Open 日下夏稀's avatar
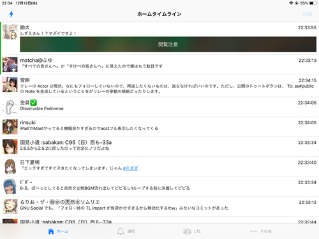Image resolution: width=319 pixels, height=239 pixels. click(x=10, y=167)
